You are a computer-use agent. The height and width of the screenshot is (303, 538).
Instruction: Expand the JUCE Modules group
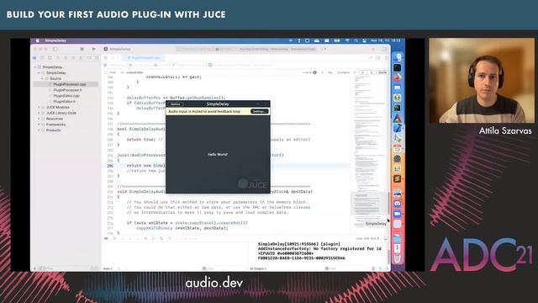click(39, 107)
